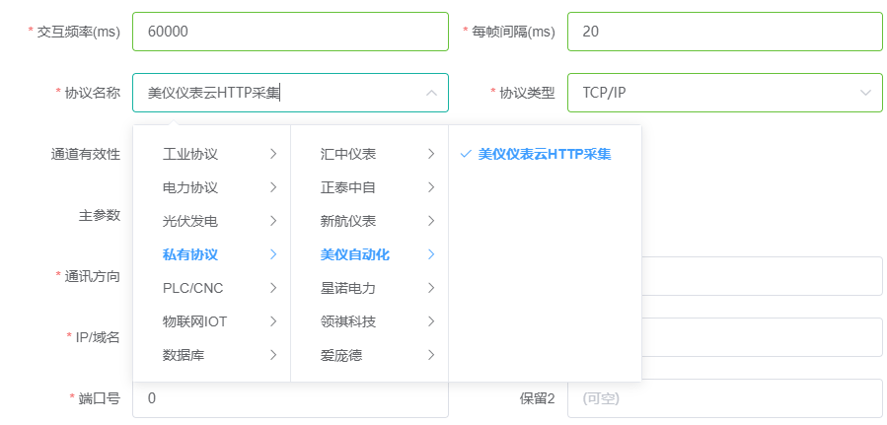Expand chevron beside 电力协议
Screen dimensions: 887x425
[273, 187]
